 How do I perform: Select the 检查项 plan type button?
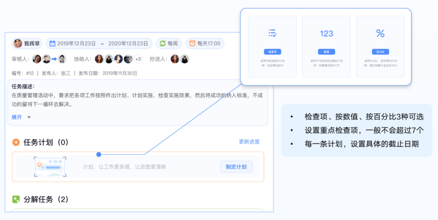tap(272, 52)
